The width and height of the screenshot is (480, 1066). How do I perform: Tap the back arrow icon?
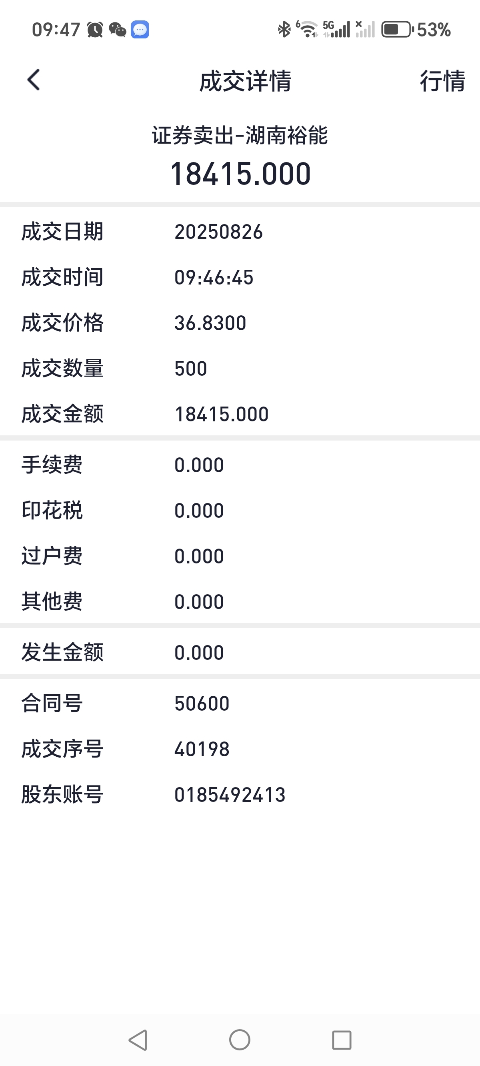tap(34, 80)
